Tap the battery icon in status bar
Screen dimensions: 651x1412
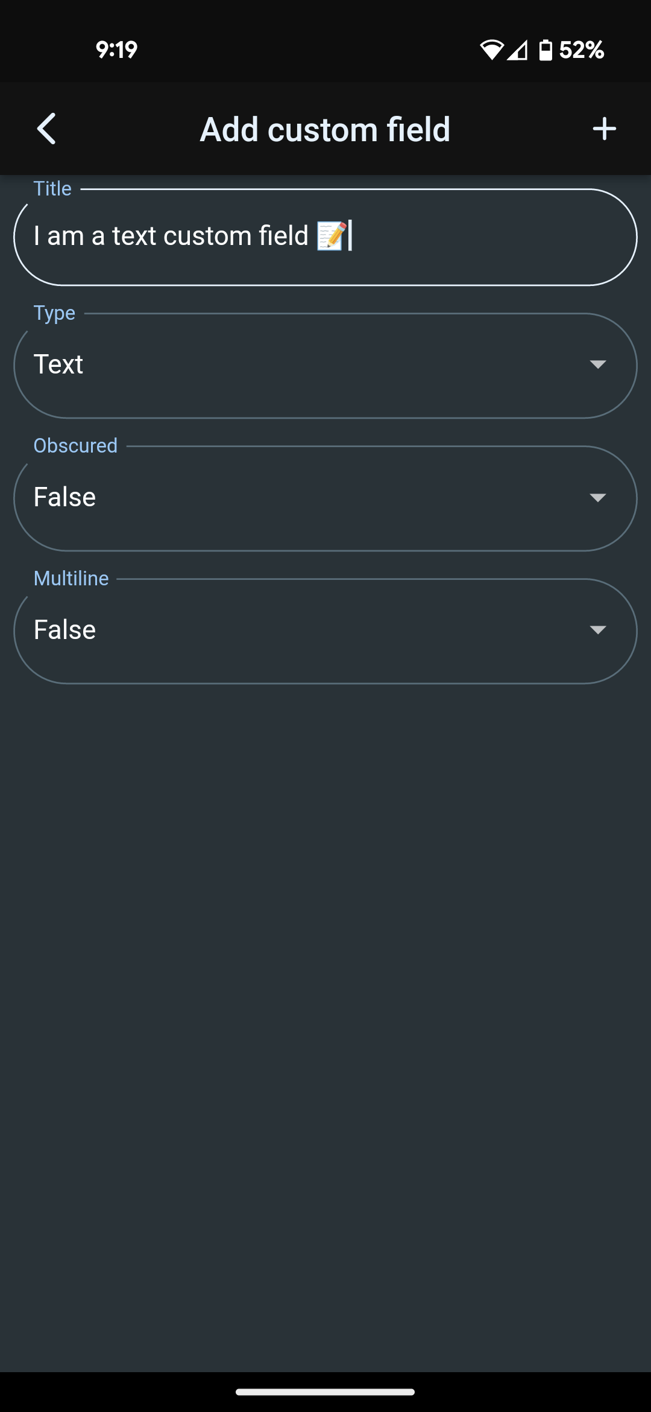point(546,50)
